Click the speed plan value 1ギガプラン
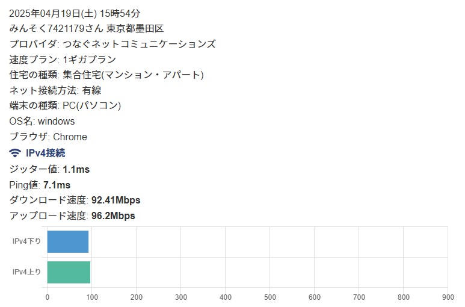The height and width of the screenshot is (307, 465). 89,60
